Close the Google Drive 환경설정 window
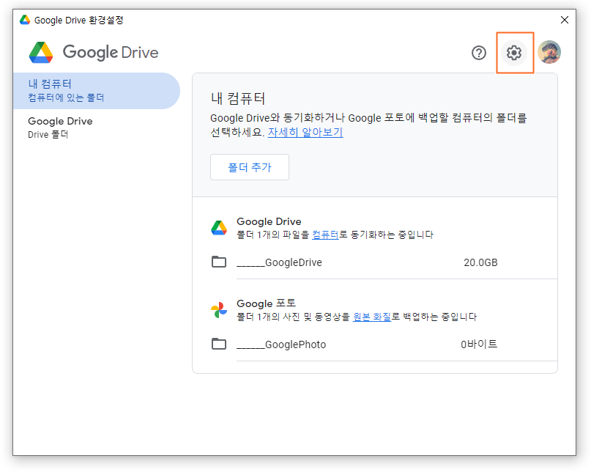 (x=564, y=20)
